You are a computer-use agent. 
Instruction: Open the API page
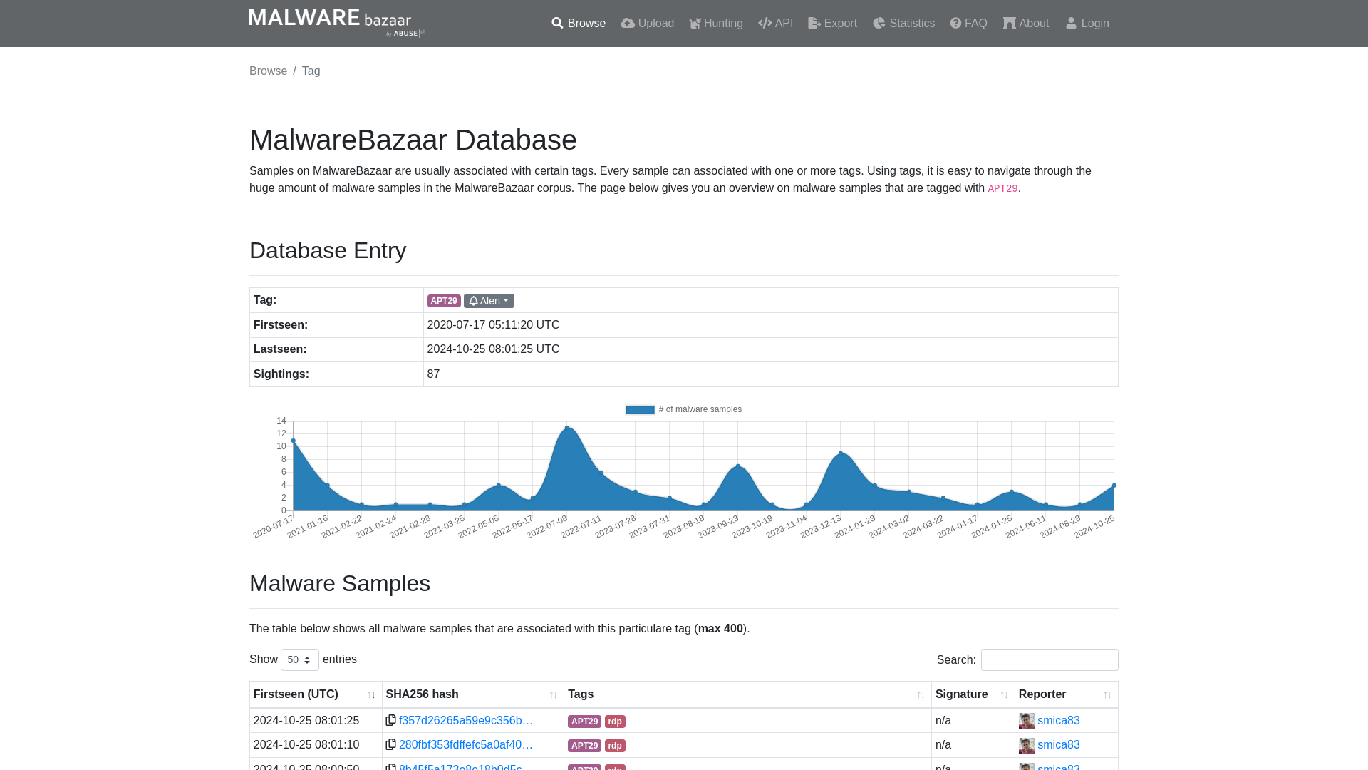(775, 24)
